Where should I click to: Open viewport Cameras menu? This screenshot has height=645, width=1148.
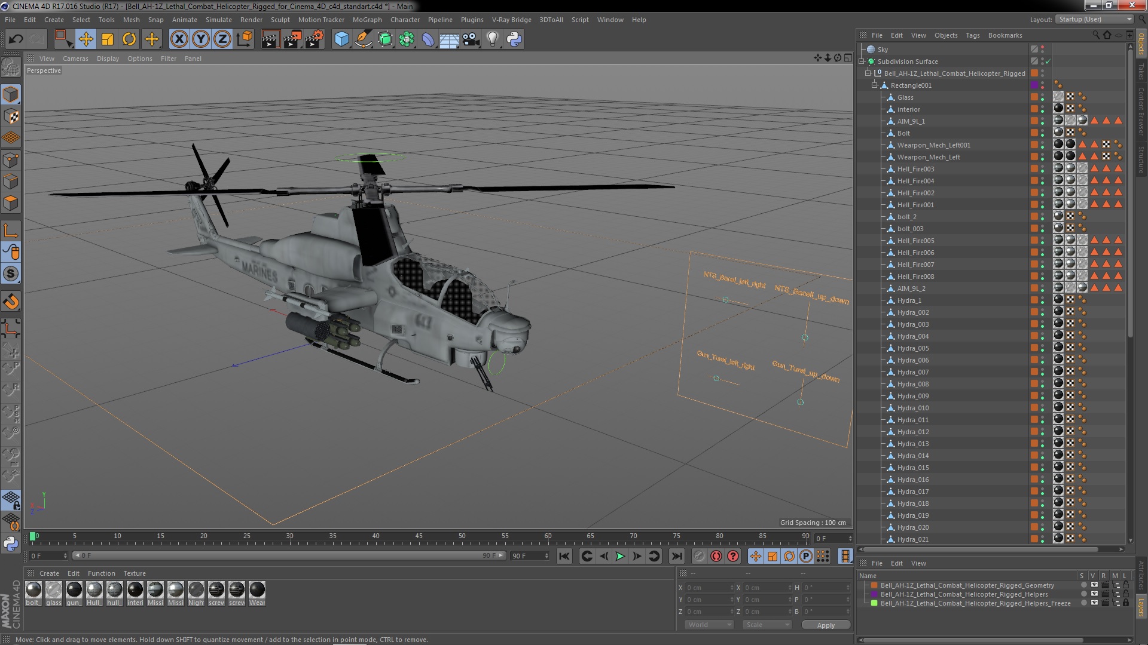click(x=75, y=59)
